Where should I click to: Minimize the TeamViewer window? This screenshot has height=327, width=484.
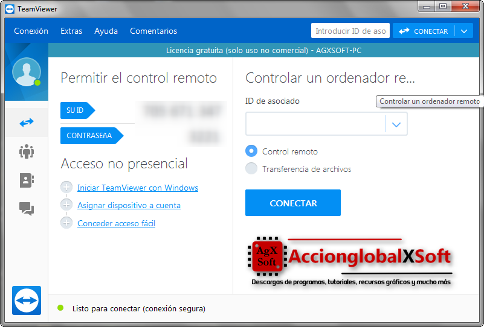[x=427, y=7]
